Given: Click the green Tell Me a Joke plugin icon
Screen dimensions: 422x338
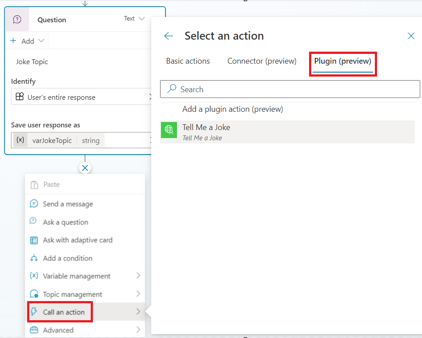Looking at the screenshot, I should (169, 130).
